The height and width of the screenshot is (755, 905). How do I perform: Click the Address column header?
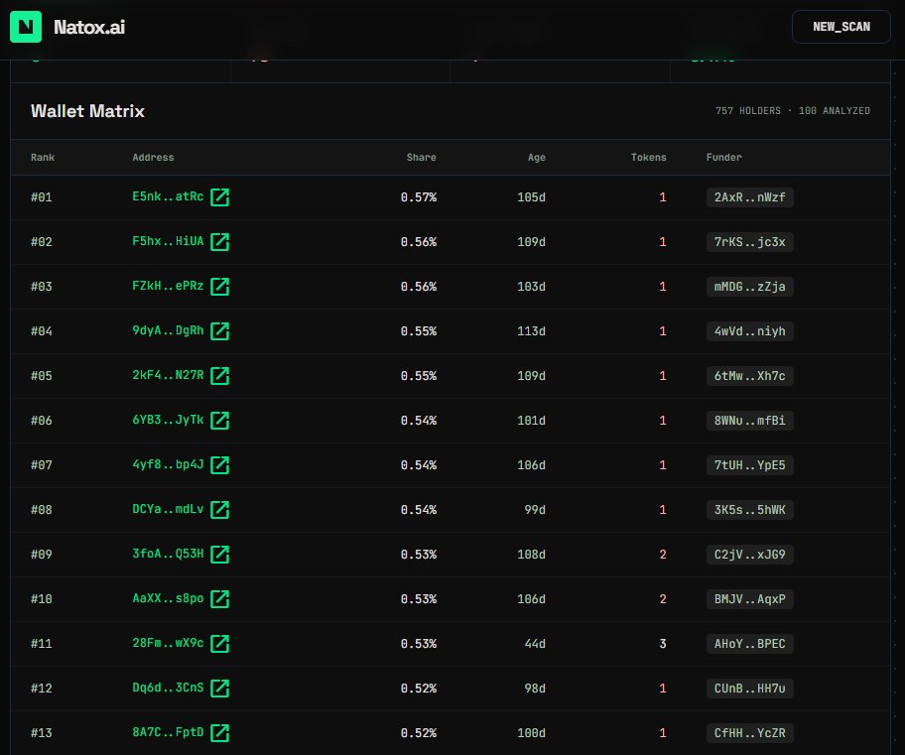(x=153, y=157)
